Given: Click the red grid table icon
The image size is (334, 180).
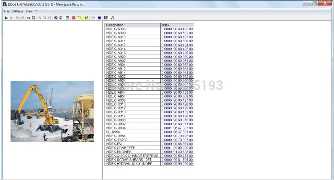Looking at the screenshot, I should (x=74, y=18).
